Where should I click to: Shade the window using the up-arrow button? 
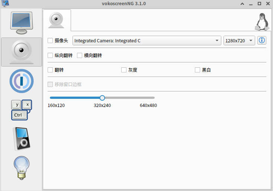[x=242, y=4]
